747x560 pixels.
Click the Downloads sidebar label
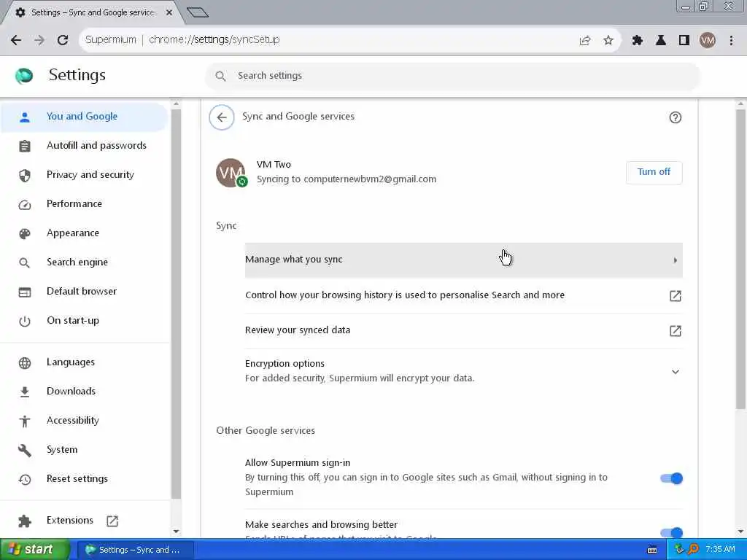[71, 391]
